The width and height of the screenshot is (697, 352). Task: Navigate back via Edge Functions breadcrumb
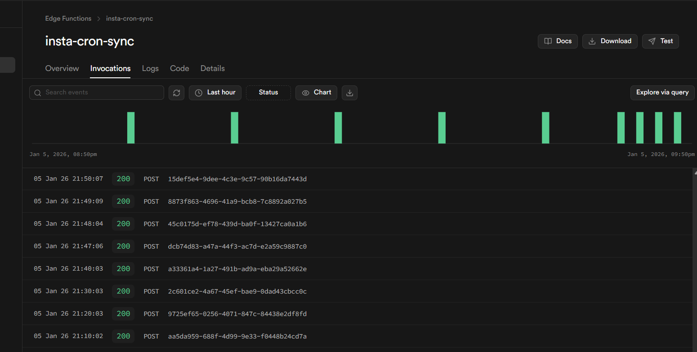(68, 18)
